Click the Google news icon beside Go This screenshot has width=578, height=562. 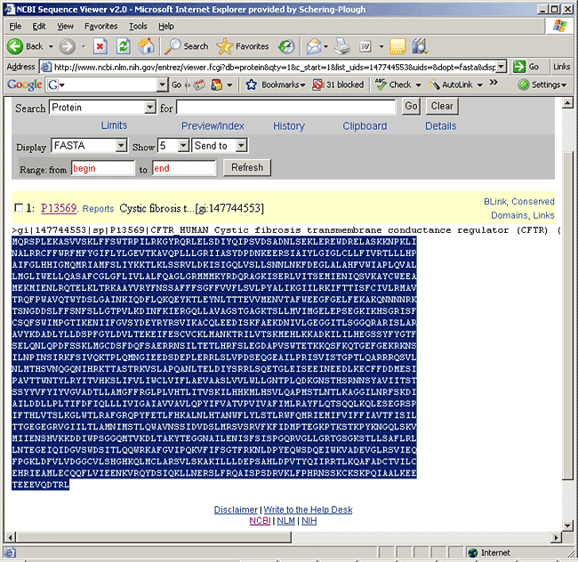(199, 85)
